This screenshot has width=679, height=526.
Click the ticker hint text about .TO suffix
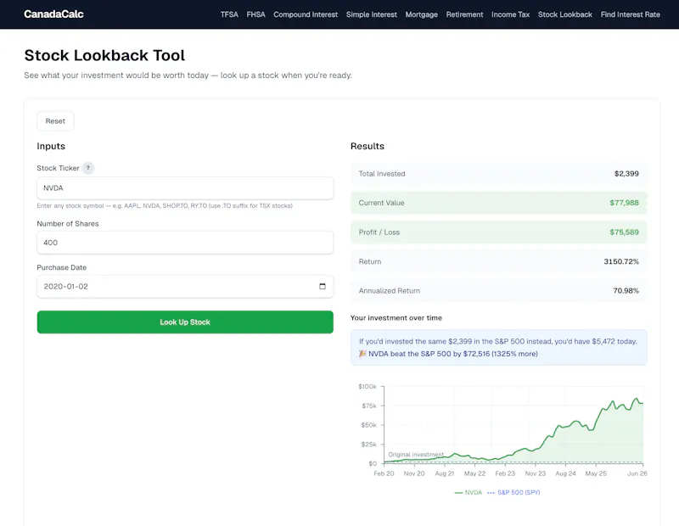coord(165,205)
